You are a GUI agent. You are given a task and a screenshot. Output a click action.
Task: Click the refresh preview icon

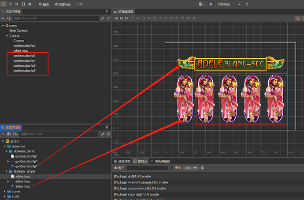click(x=247, y=4)
